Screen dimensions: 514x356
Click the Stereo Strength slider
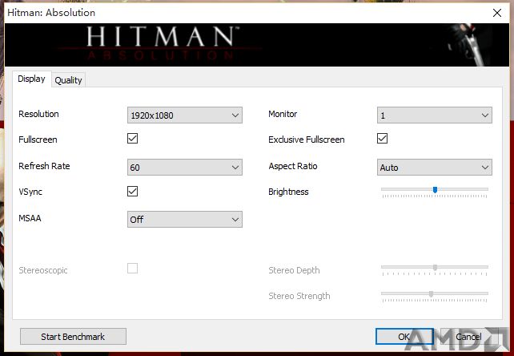(435, 296)
